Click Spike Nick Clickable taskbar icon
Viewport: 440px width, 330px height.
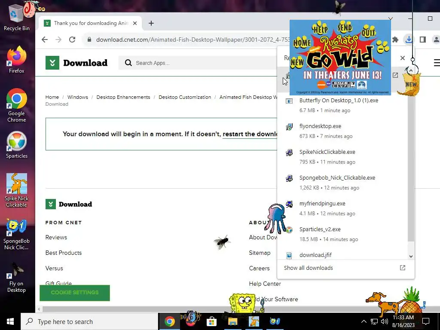point(254,321)
